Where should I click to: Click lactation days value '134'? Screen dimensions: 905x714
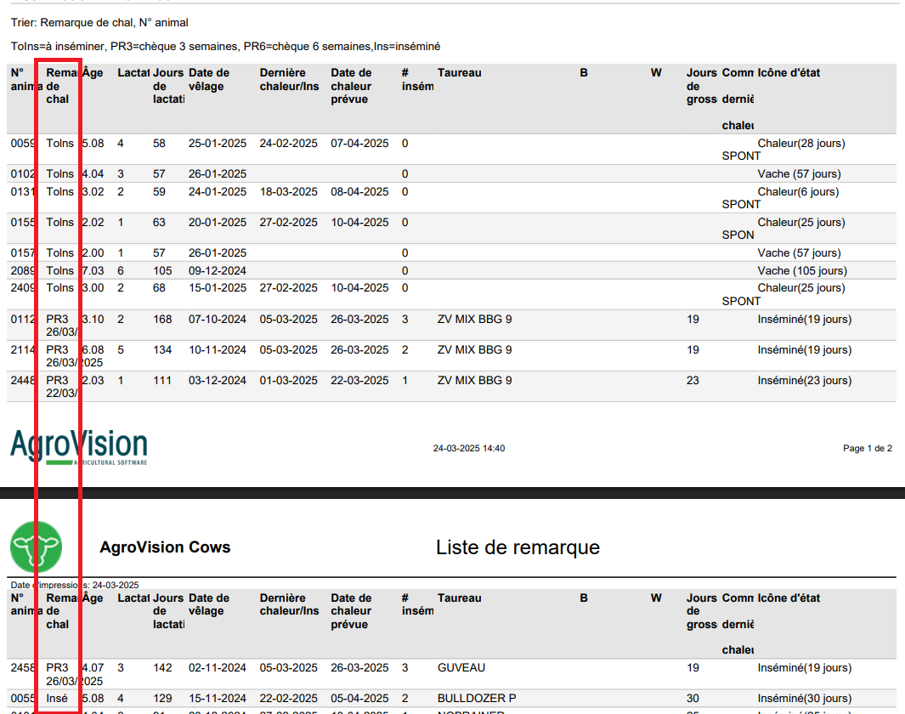click(x=162, y=350)
